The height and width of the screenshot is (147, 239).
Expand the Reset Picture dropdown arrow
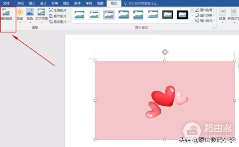click(69, 22)
